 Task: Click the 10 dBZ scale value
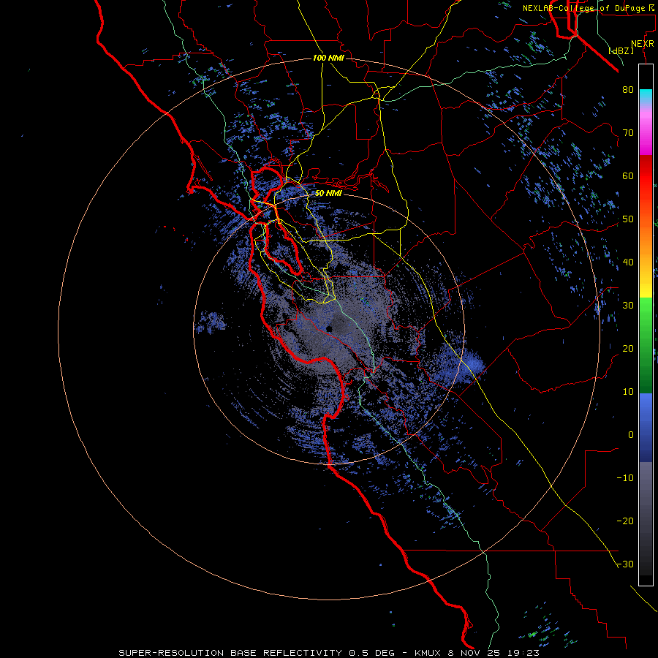tap(628, 392)
